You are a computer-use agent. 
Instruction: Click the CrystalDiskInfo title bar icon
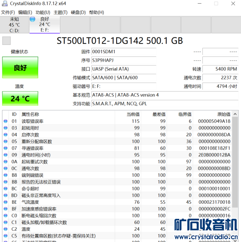click(5, 4)
